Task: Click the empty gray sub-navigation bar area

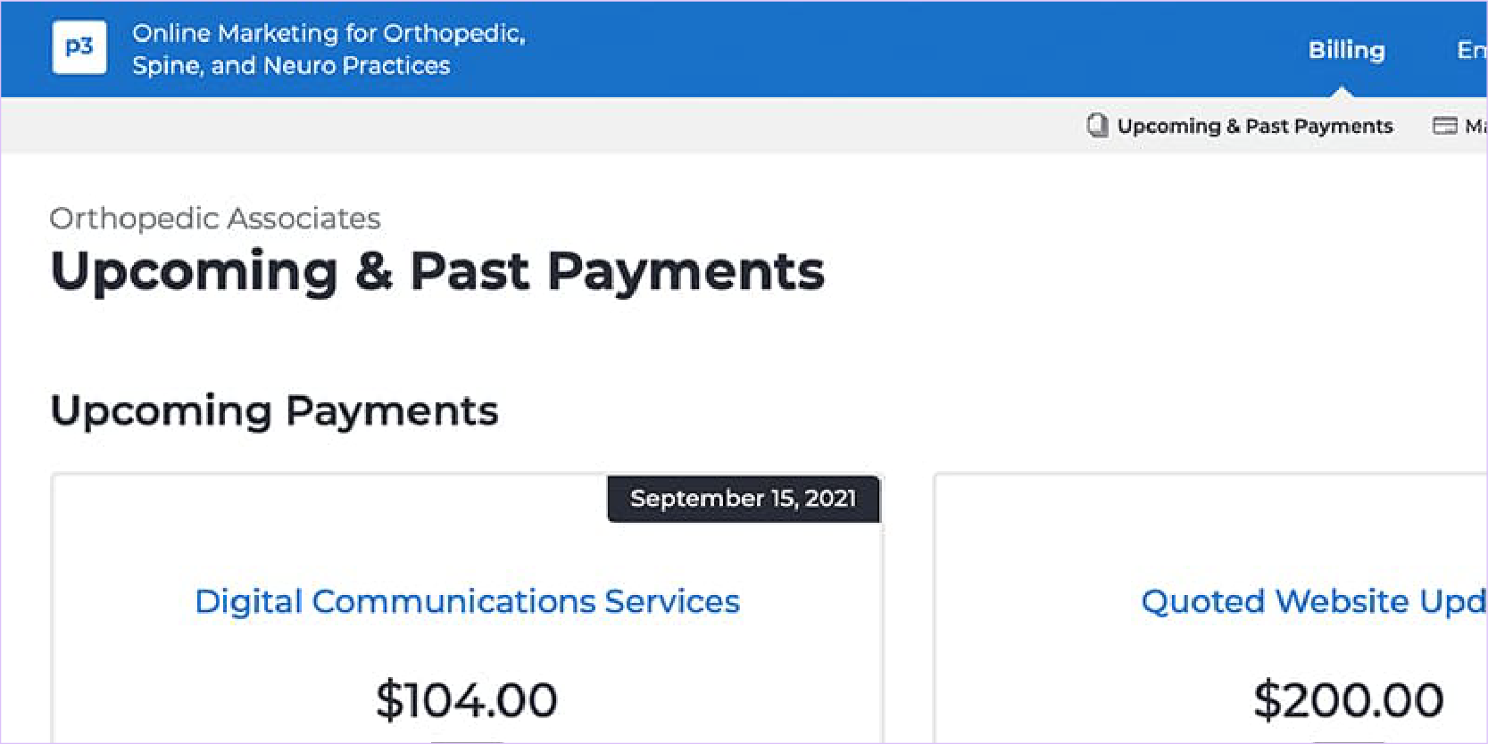Action: point(536,126)
